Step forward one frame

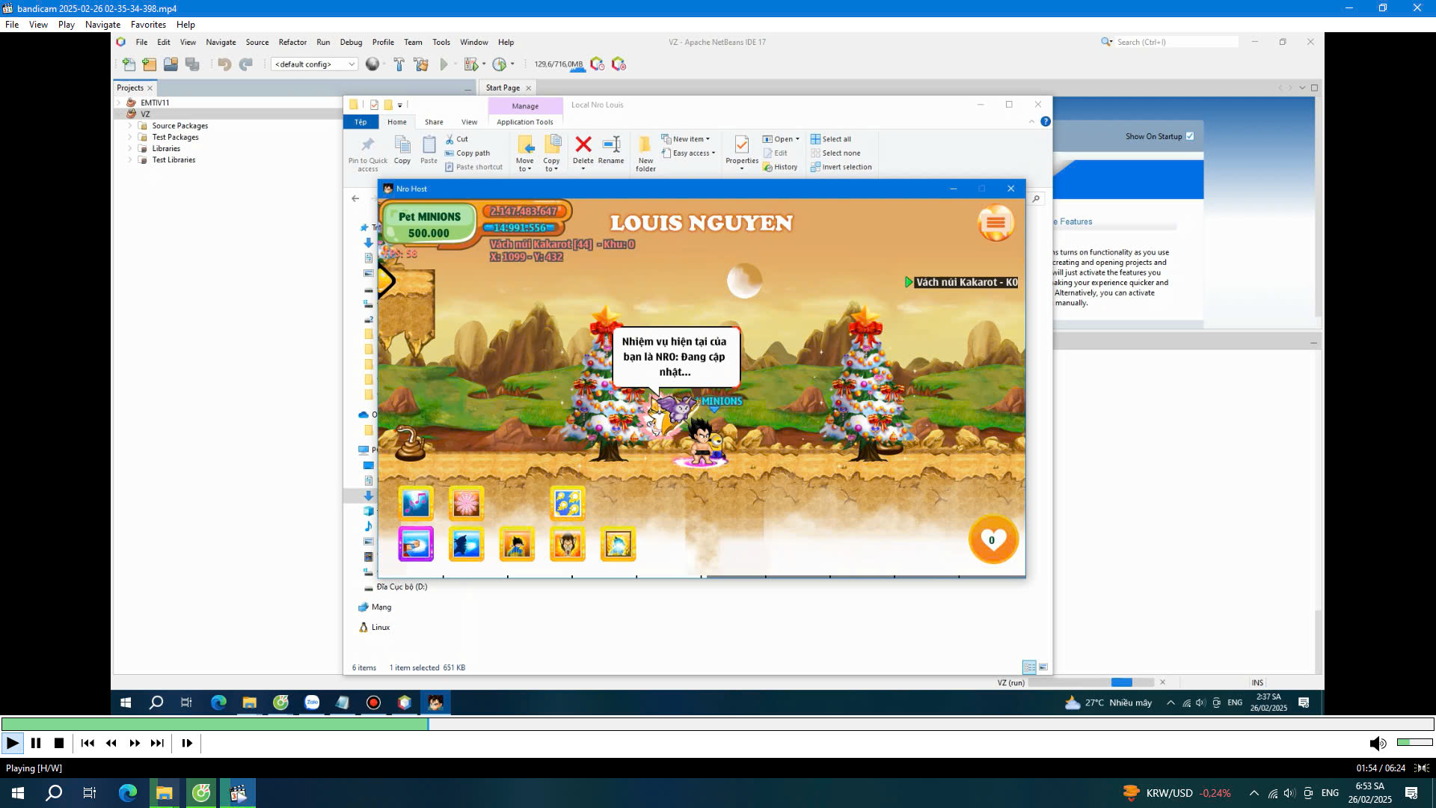[187, 743]
